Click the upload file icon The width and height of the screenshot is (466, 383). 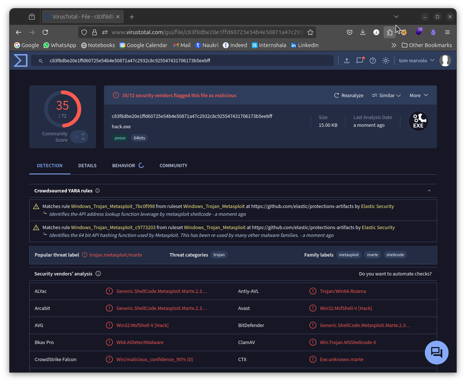point(347,60)
